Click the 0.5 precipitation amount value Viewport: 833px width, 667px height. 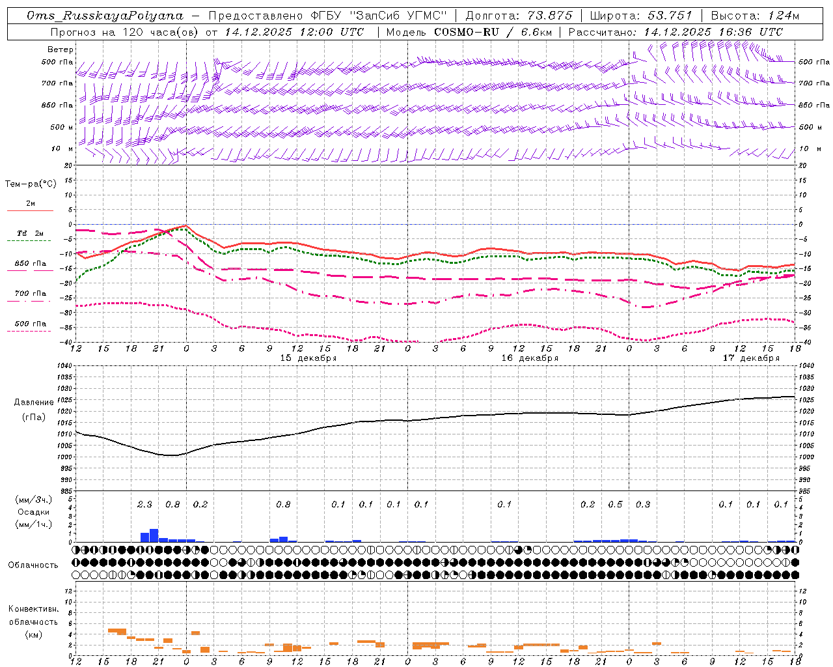[x=615, y=505]
